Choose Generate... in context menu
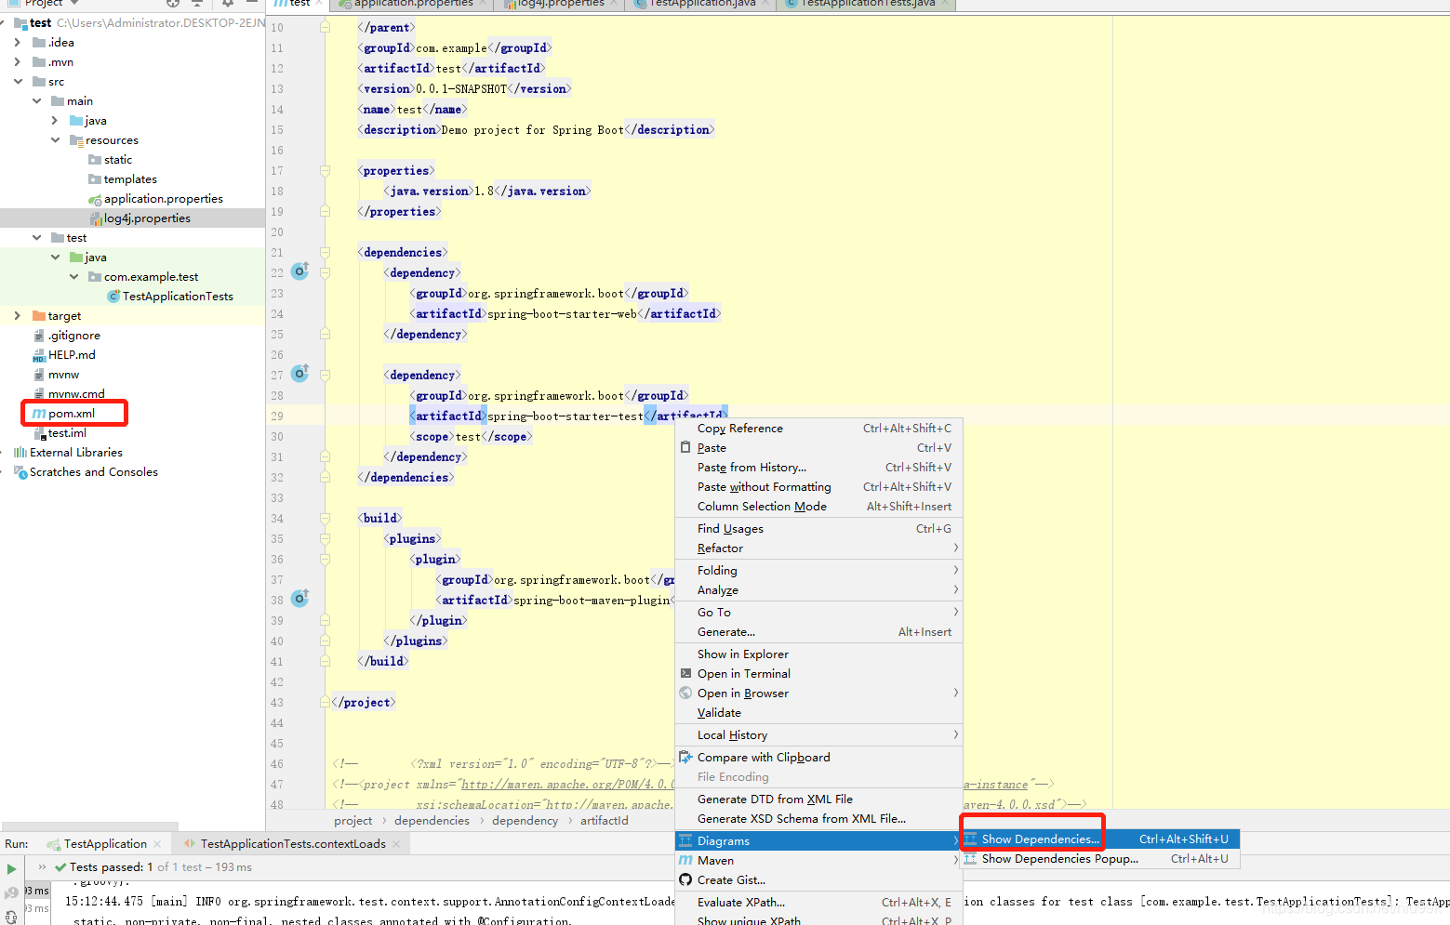 coord(818,632)
